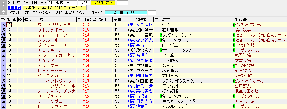
Task: Click owner 山元哲二
Action: pos(170,45)
